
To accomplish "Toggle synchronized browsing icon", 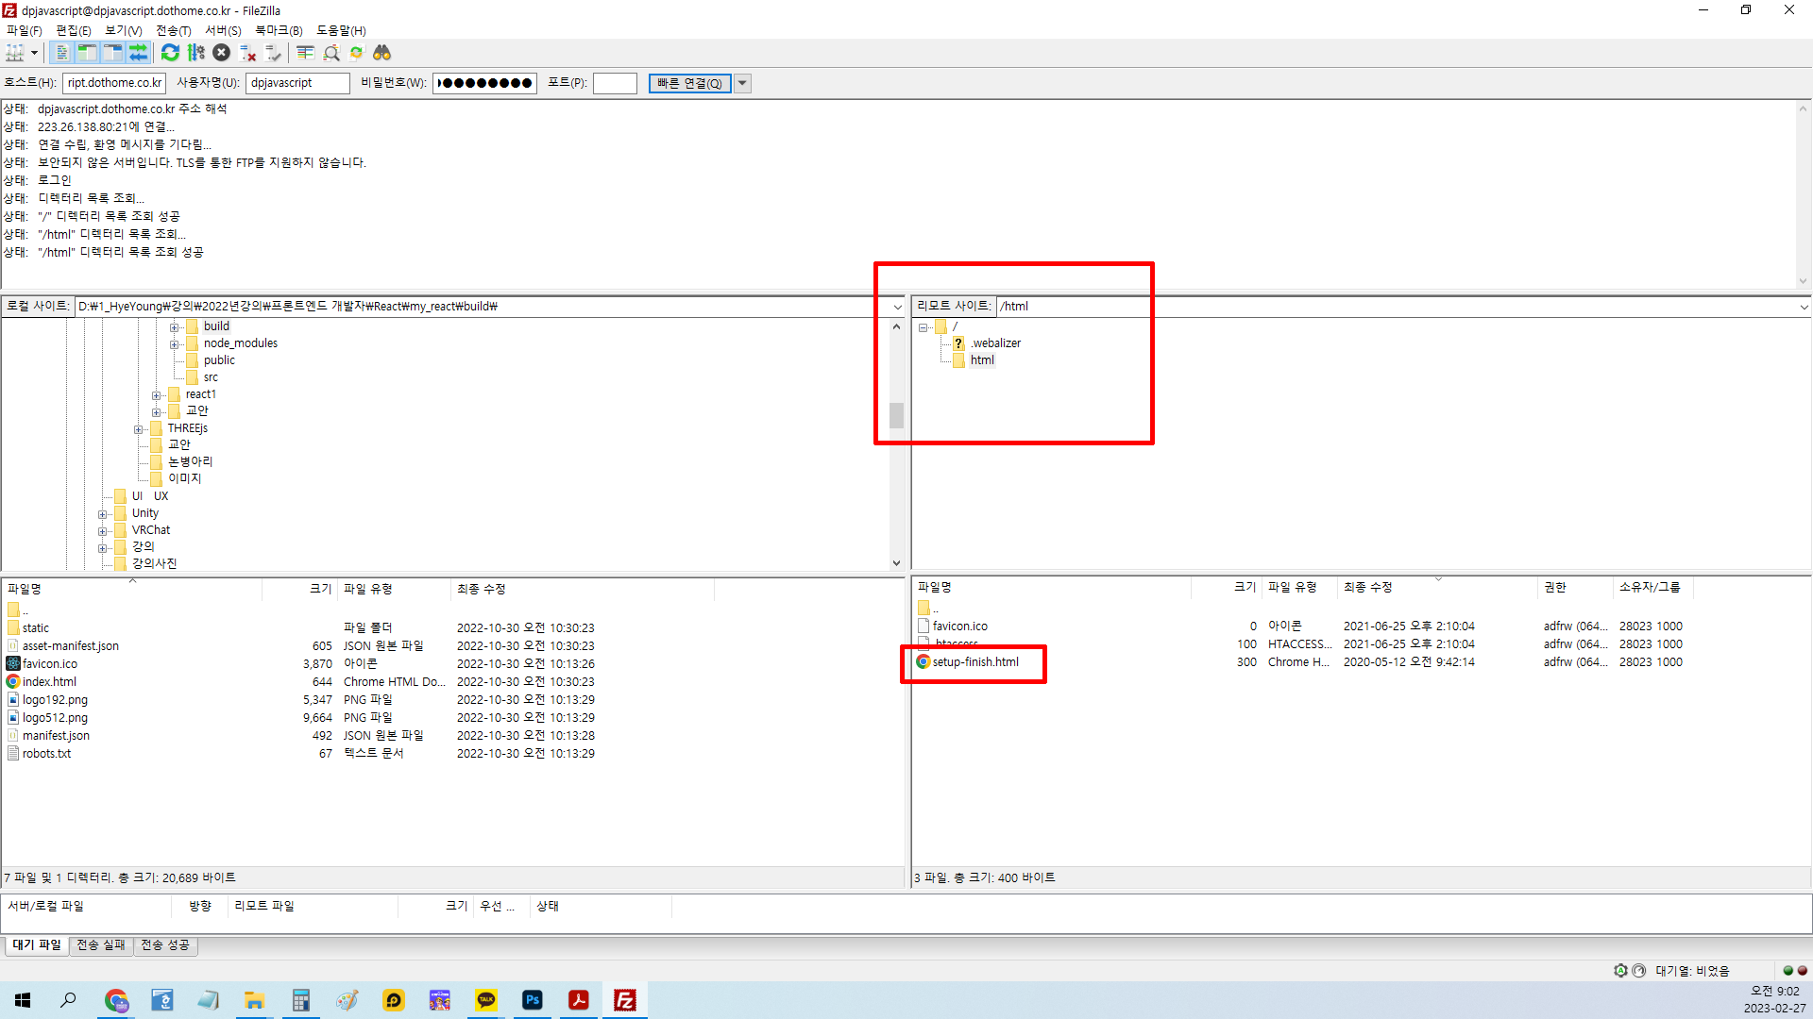I will pyautogui.click(x=356, y=53).
